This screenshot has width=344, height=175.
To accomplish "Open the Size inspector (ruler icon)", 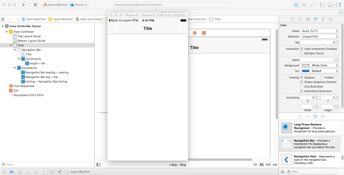I will 323,19.
